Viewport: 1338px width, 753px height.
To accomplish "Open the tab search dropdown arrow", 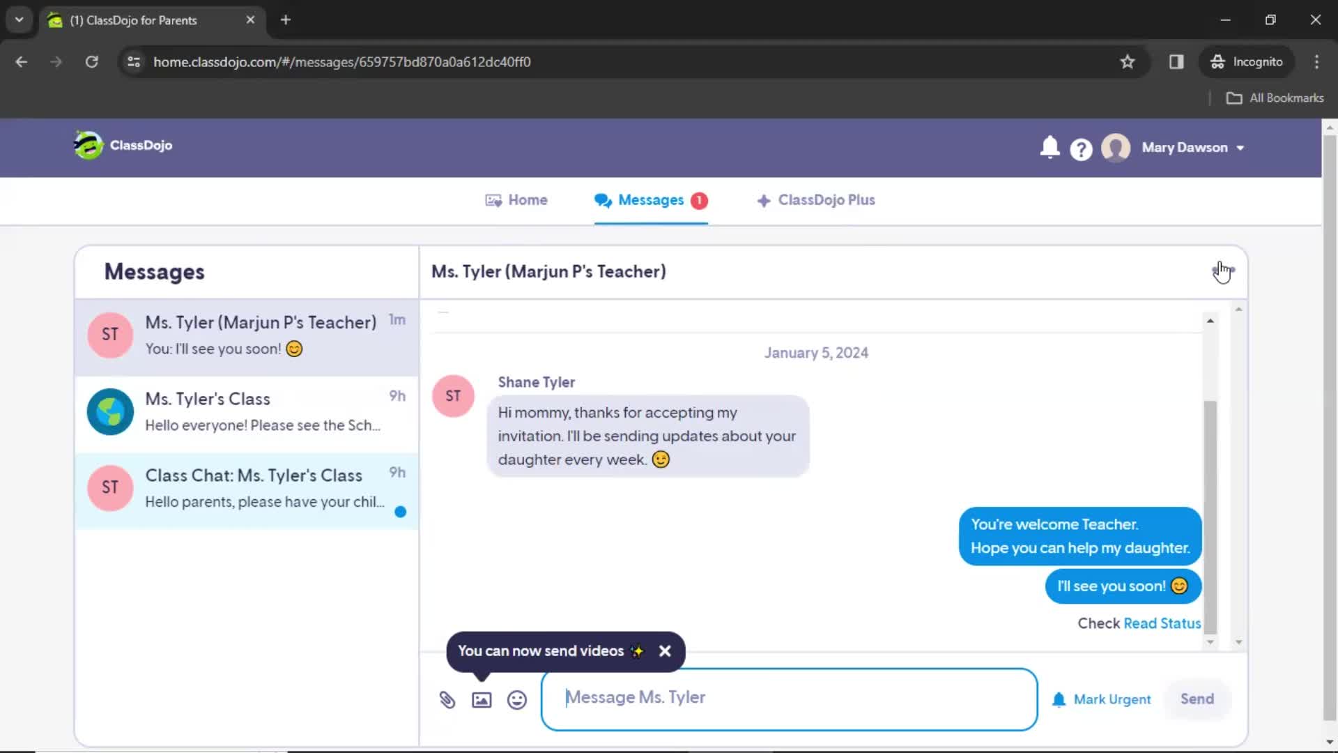I will tap(19, 20).
